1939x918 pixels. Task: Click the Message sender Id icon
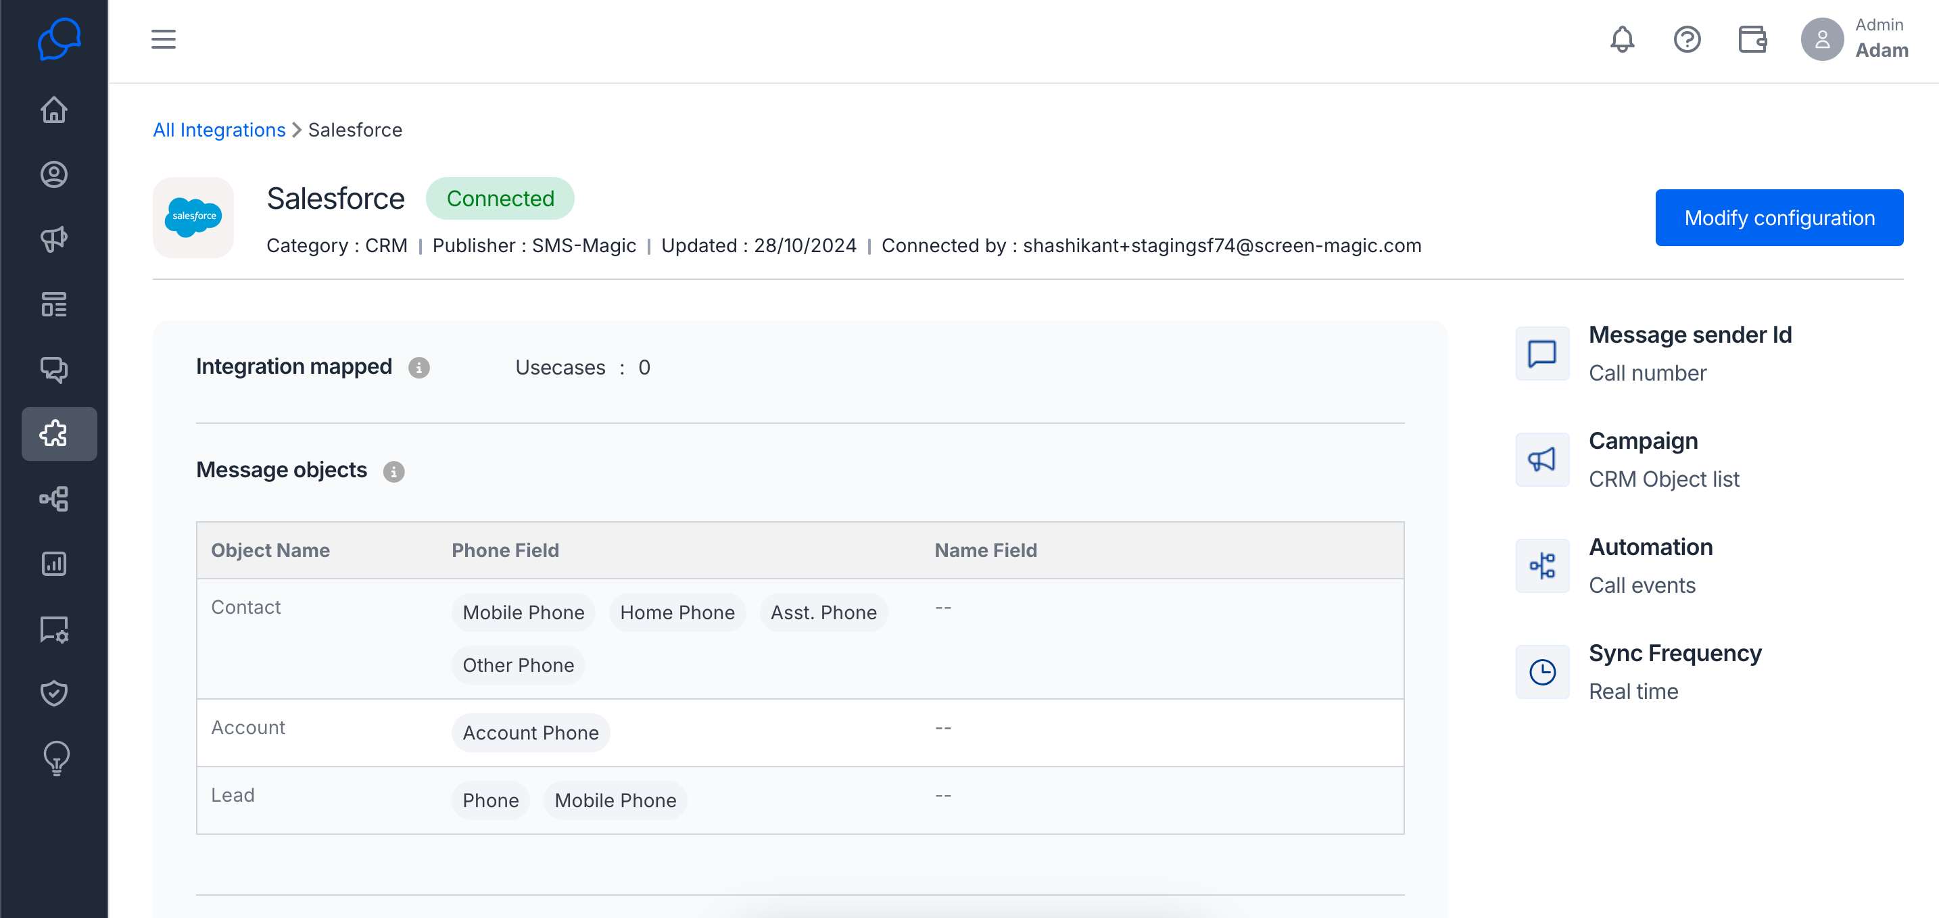pos(1541,353)
